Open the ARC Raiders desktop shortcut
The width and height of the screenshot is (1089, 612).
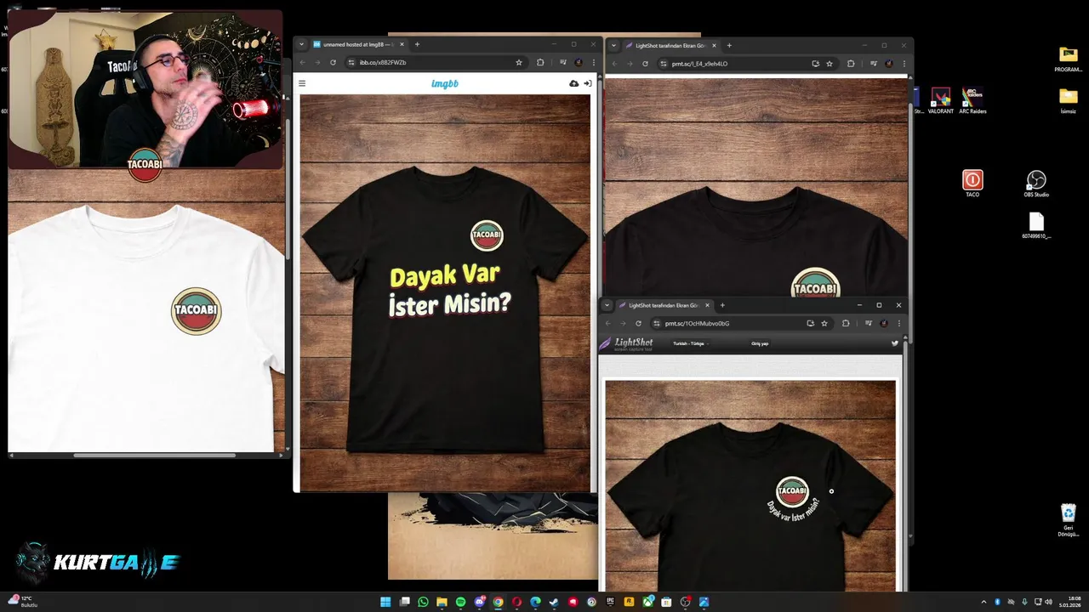(972, 100)
